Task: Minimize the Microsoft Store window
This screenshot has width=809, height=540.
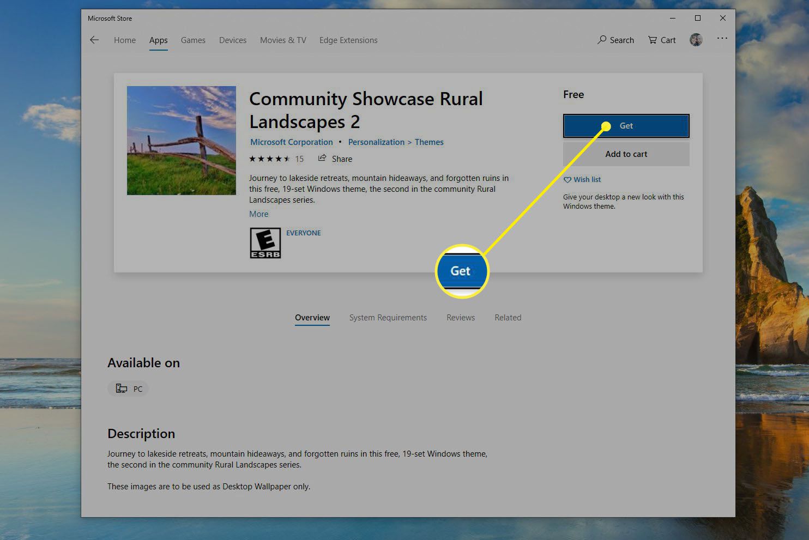Action: pos(672,18)
